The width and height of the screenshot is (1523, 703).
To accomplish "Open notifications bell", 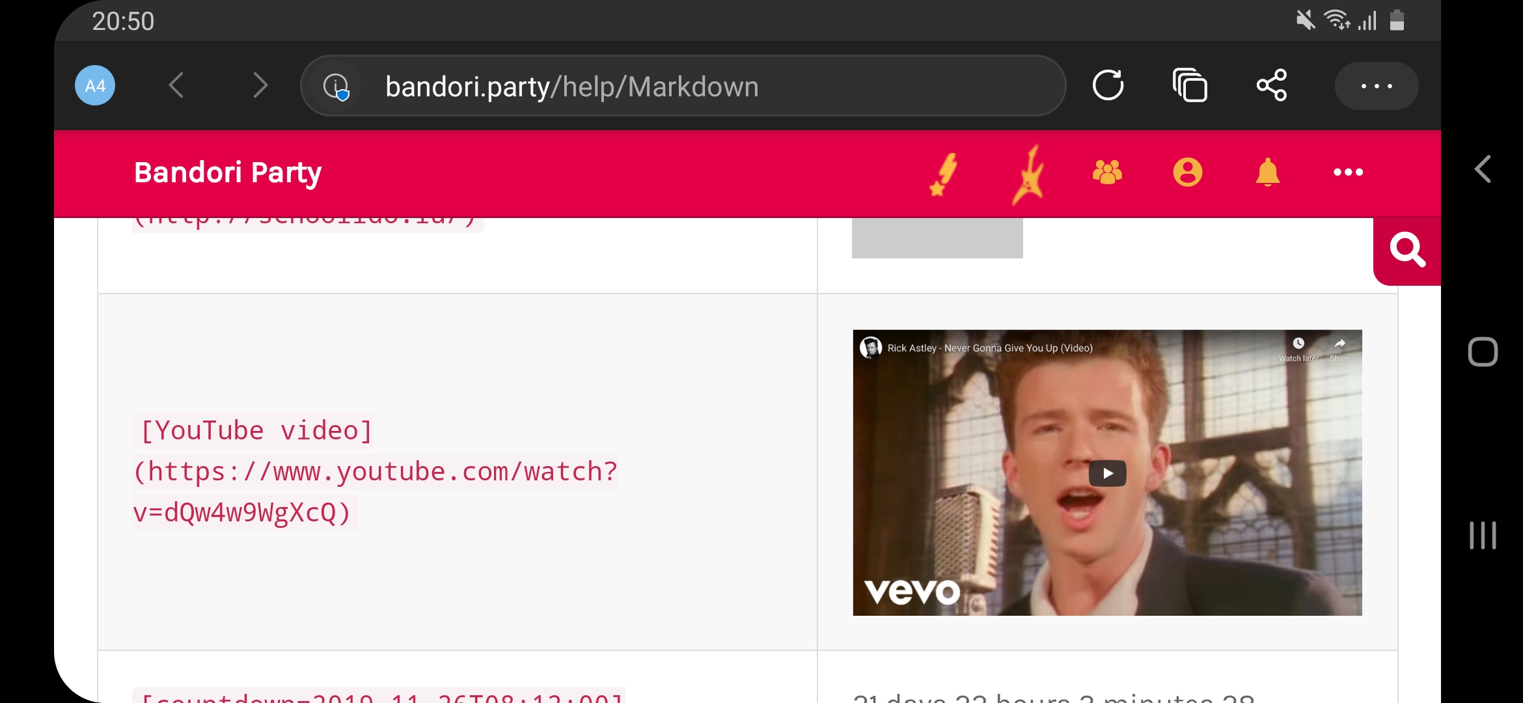I will (1267, 172).
